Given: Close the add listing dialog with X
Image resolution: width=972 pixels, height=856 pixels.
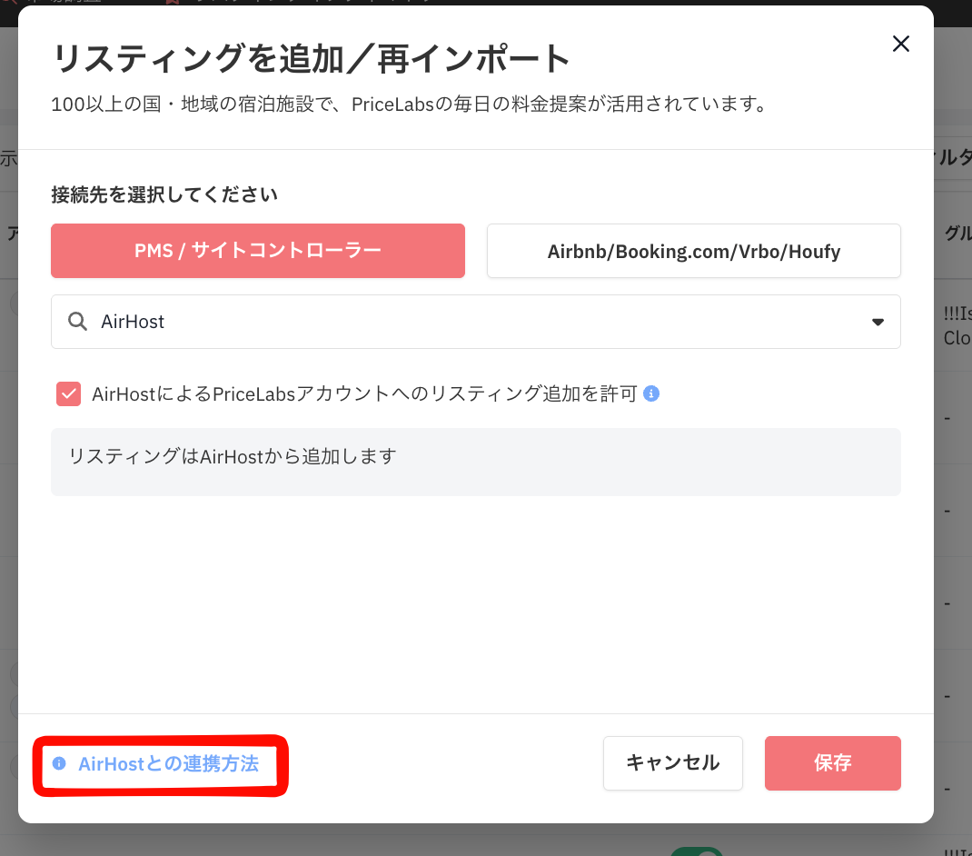Looking at the screenshot, I should (x=900, y=44).
